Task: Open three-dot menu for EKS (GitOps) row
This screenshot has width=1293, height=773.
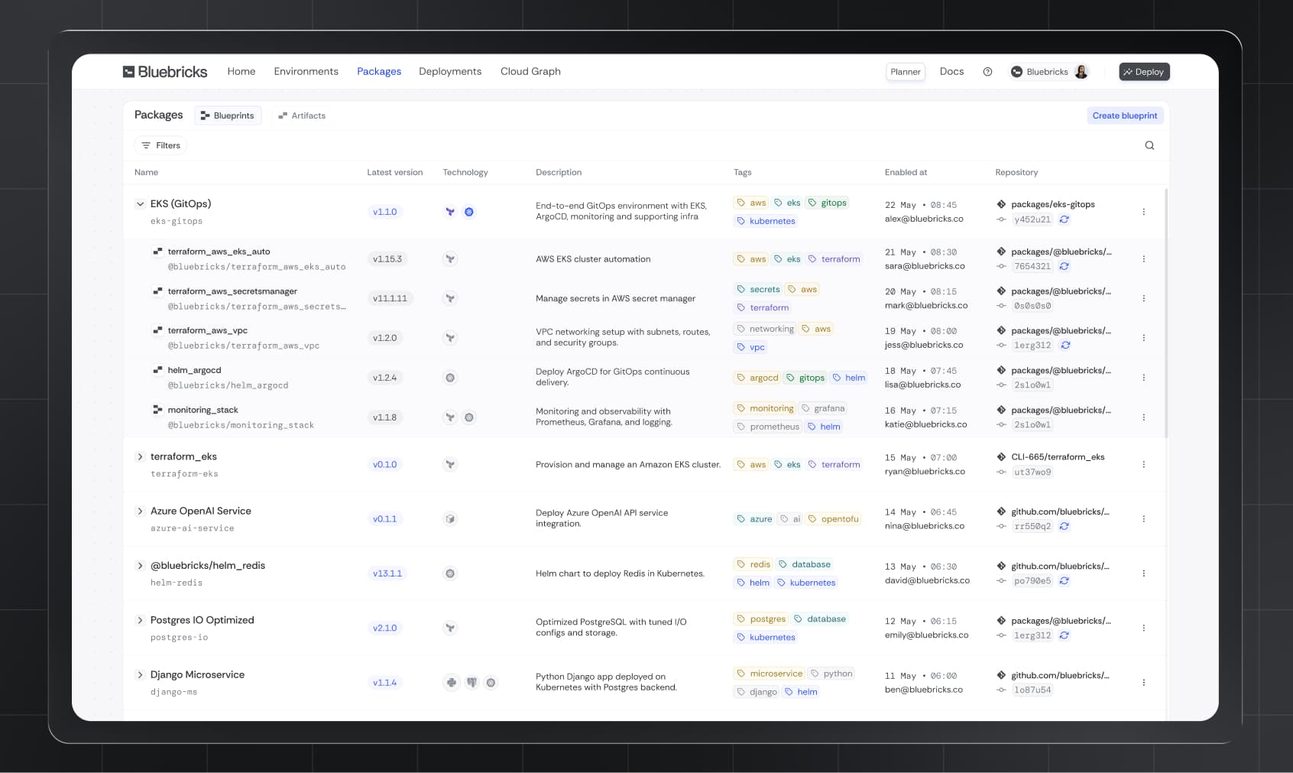Action: click(x=1143, y=212)
